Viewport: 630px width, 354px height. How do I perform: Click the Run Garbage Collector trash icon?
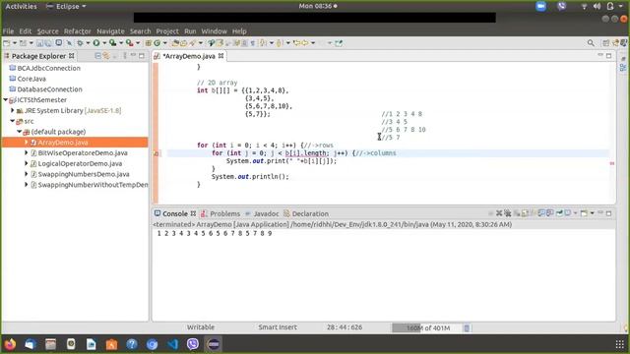tap(467, 328)
